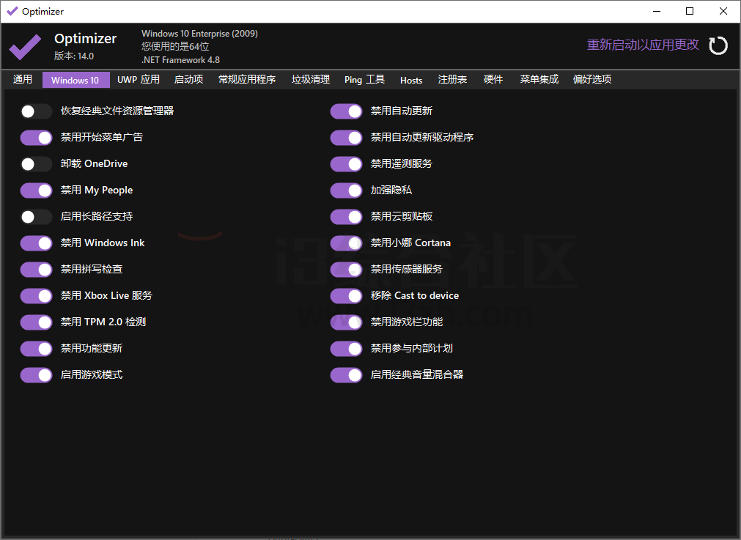Turn off 禁用小娜 Cortana toggle
The height and width of the screenshot is (540, 741).
tap(347, 243)
